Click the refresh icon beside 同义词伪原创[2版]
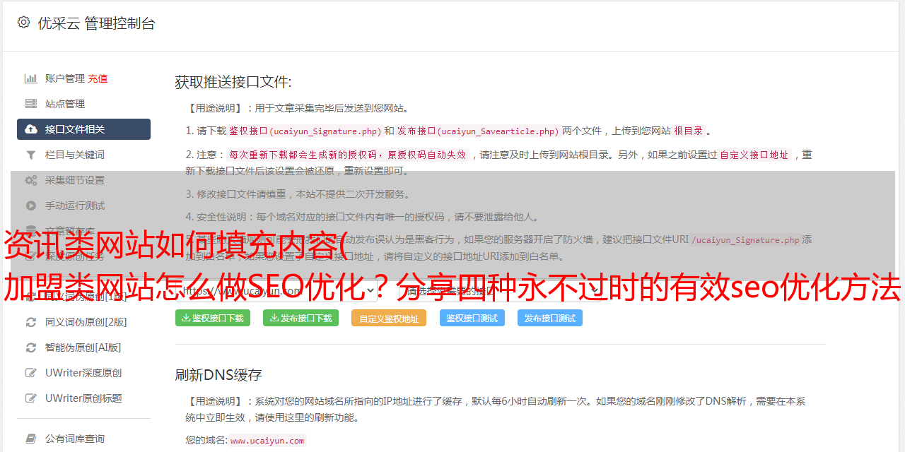The image size is (905, 452). [31, 322]
